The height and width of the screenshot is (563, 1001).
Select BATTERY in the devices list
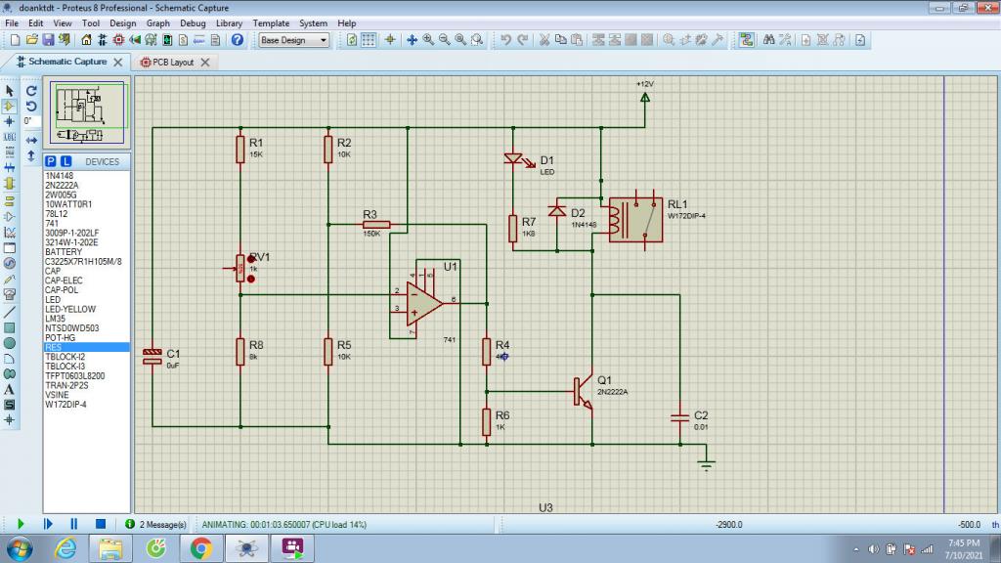pyautogui.click(x=64, y=252)
